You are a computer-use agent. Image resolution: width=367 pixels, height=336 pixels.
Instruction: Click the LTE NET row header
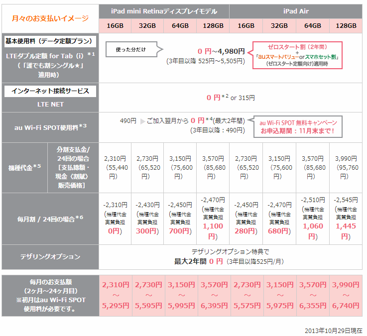pos(50,104)
